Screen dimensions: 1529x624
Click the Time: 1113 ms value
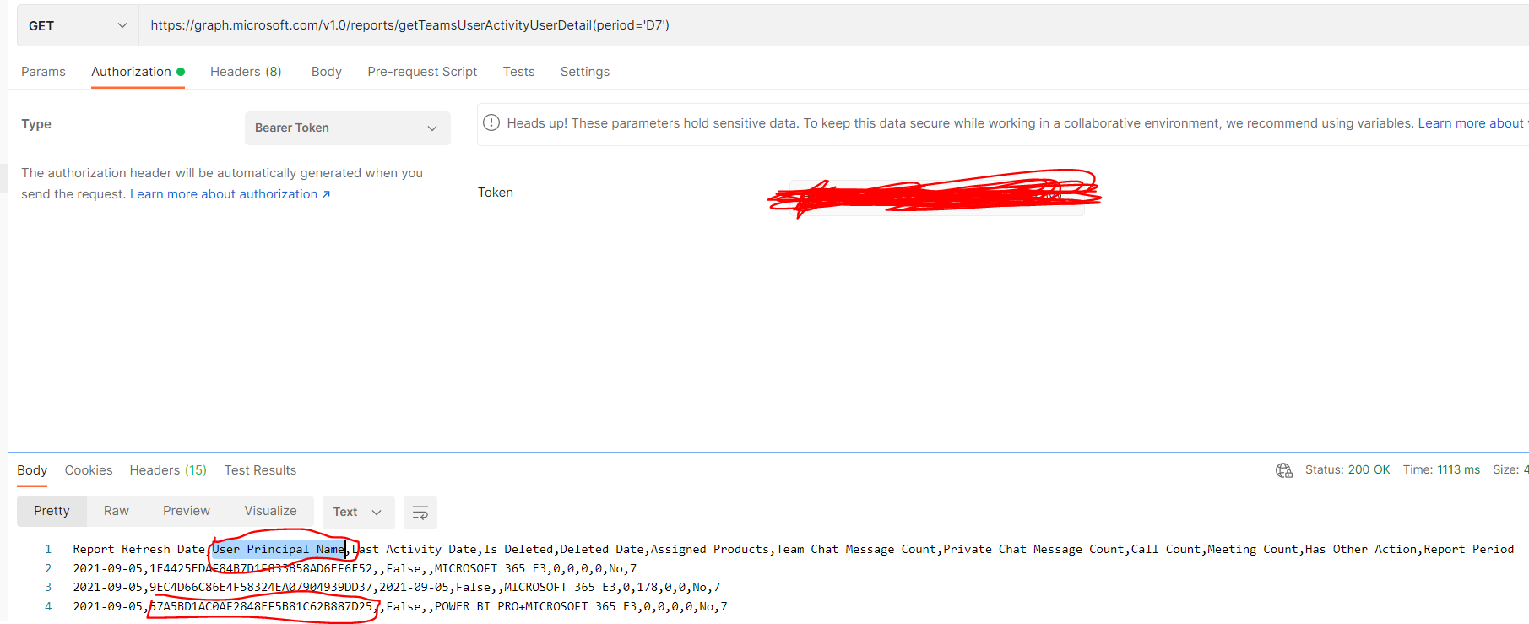[x=1441, y=469]
